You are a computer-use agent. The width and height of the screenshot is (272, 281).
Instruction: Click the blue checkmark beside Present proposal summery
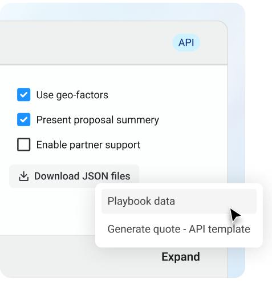[24, 119]
